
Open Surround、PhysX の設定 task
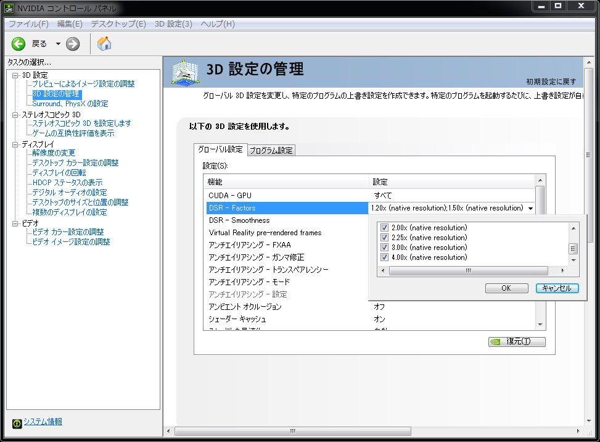pos(70,104)
